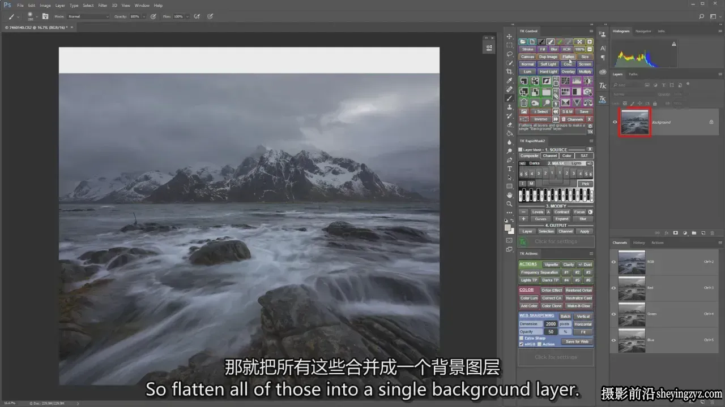Click the new layer icon in Layers panel

[702, 233]
